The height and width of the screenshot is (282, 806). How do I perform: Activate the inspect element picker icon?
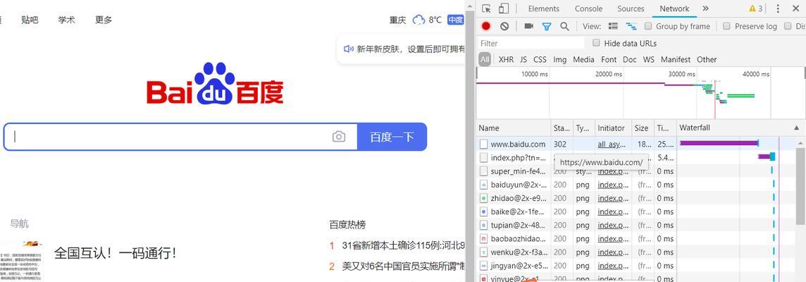486,8
